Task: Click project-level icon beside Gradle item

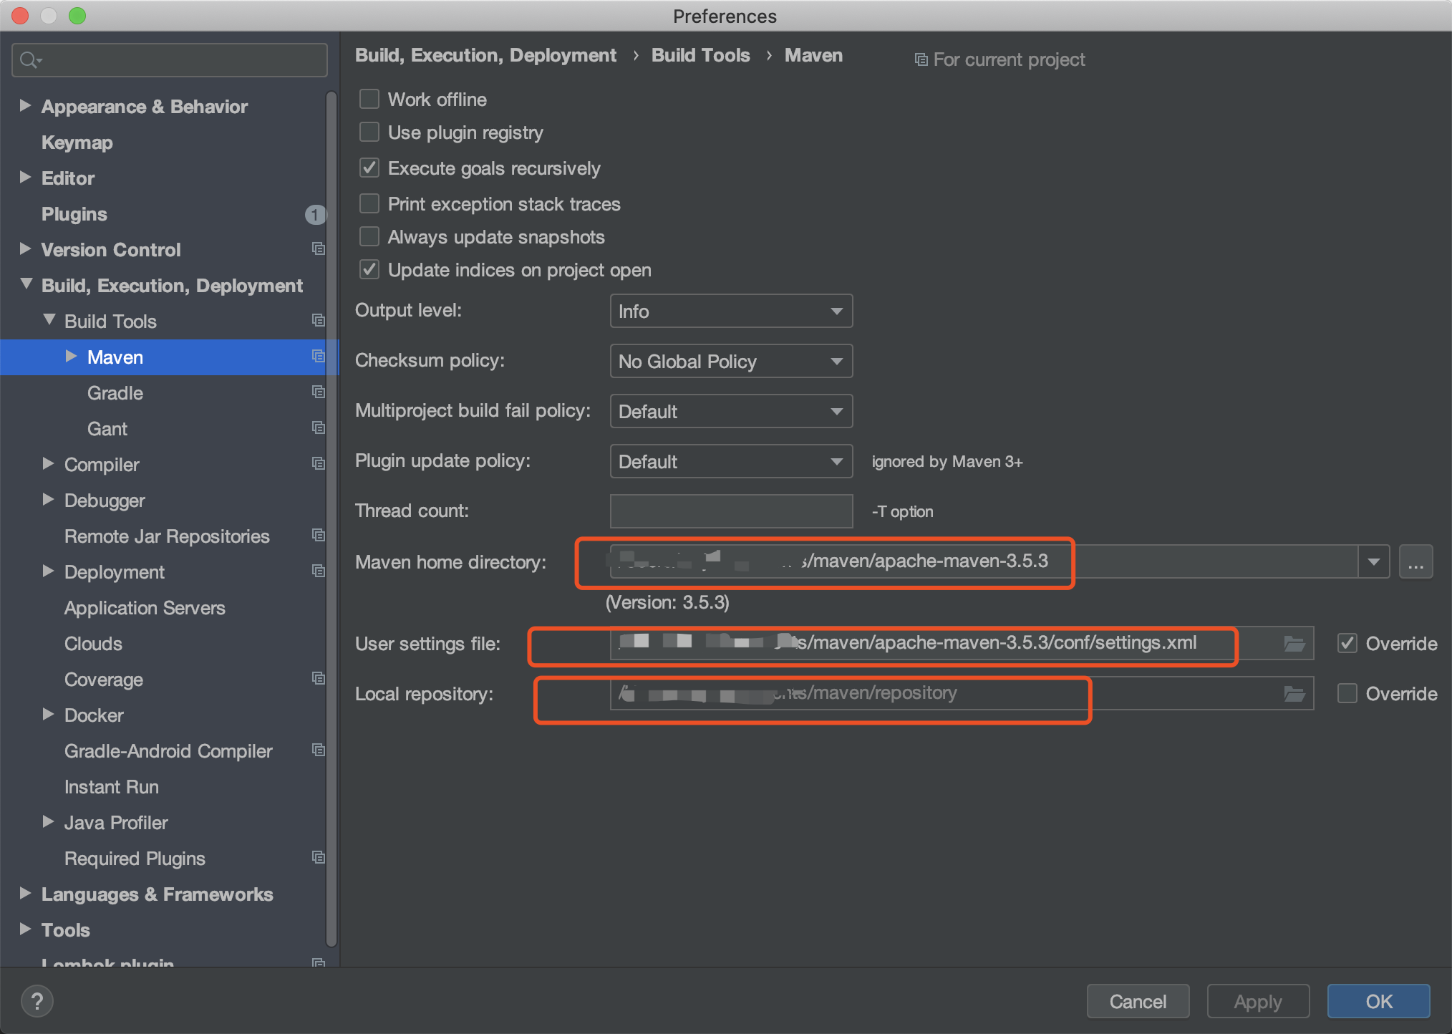Action: click(319, 392)
